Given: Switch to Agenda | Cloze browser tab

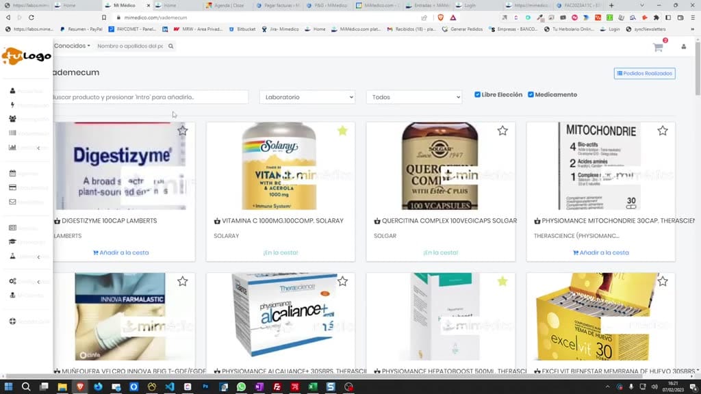Looking at the screenshot, I should [x=226, y=5].
